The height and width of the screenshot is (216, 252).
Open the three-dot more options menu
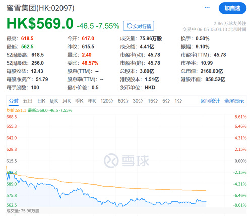207,7
